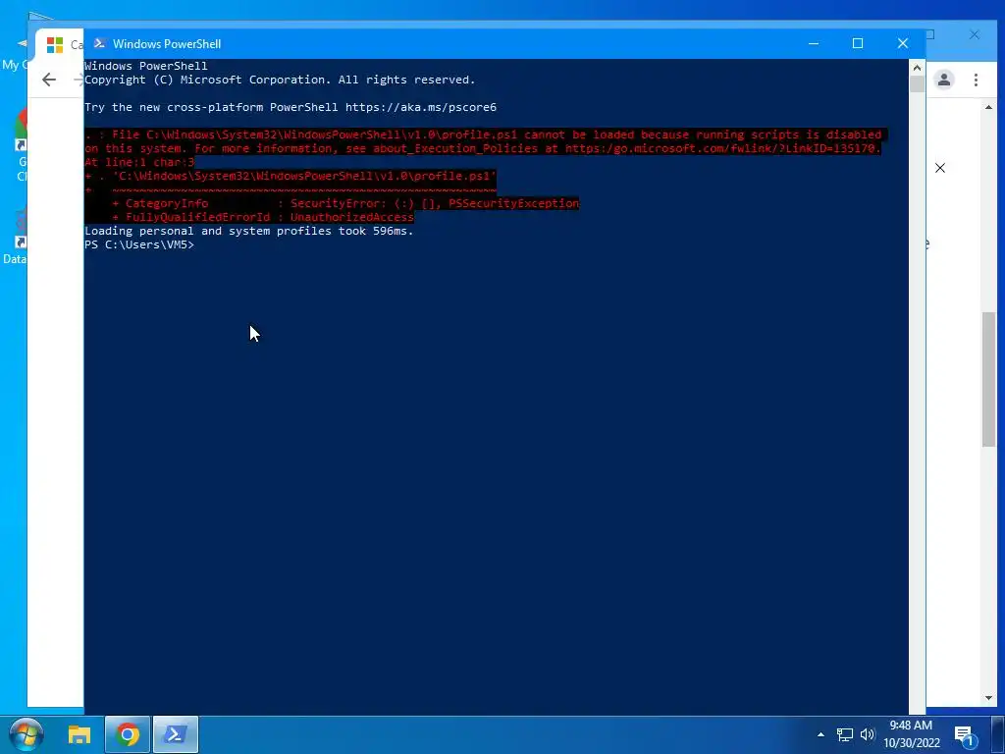This screenshot has width=1005, height=754.
Task: Click the PS C:\Users\VM5> prompt line
Action: coord(139,244)
